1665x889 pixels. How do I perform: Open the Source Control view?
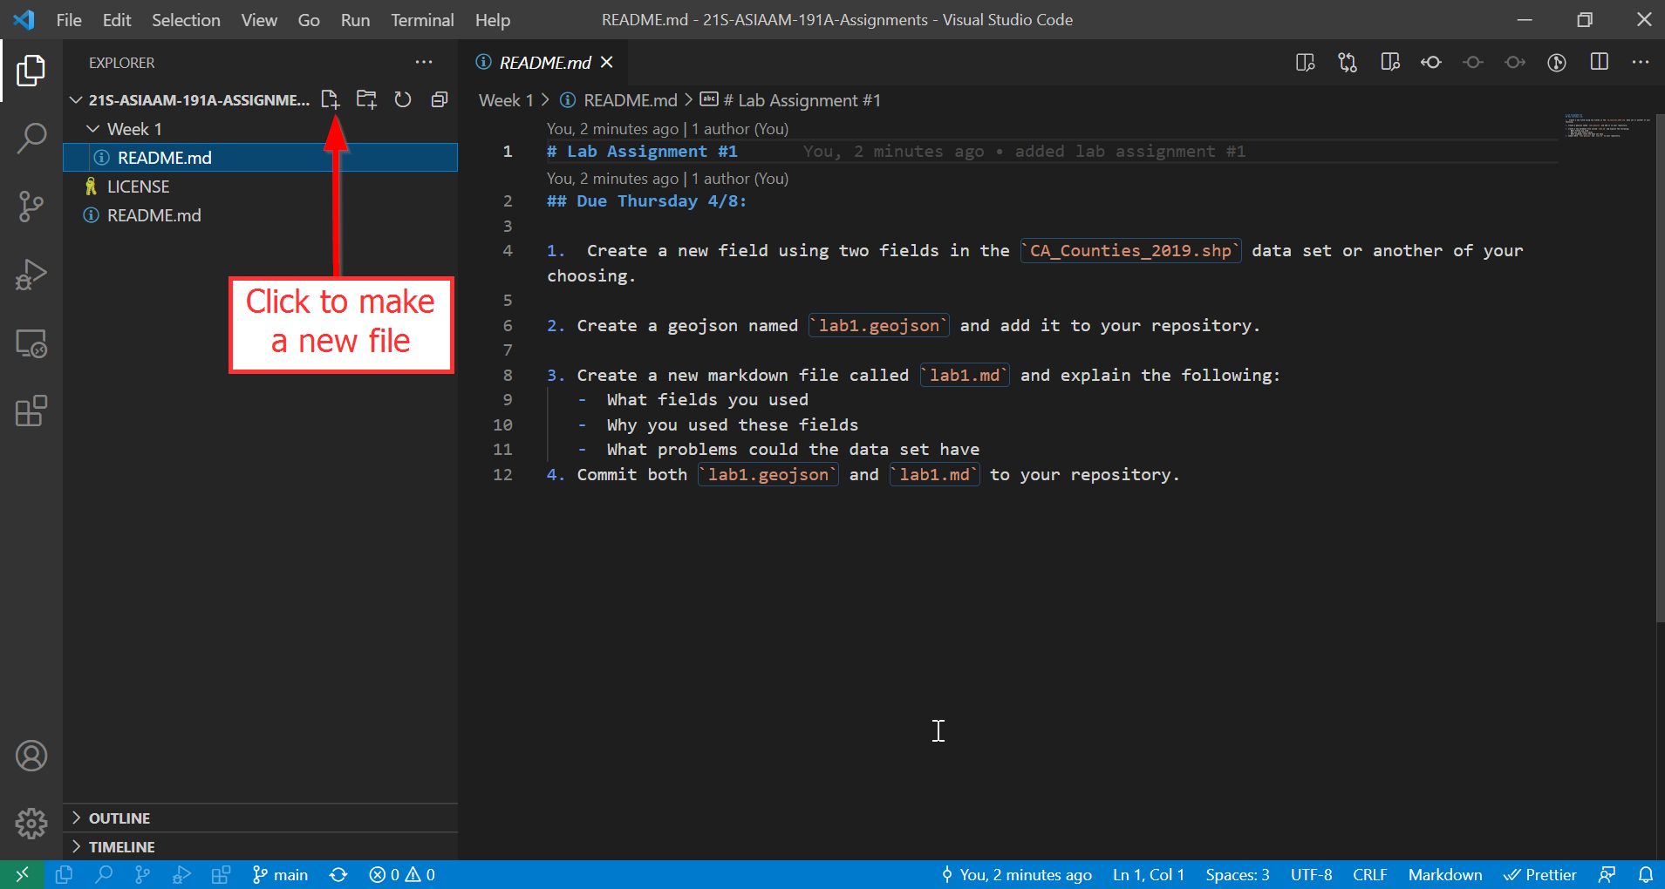31,207
